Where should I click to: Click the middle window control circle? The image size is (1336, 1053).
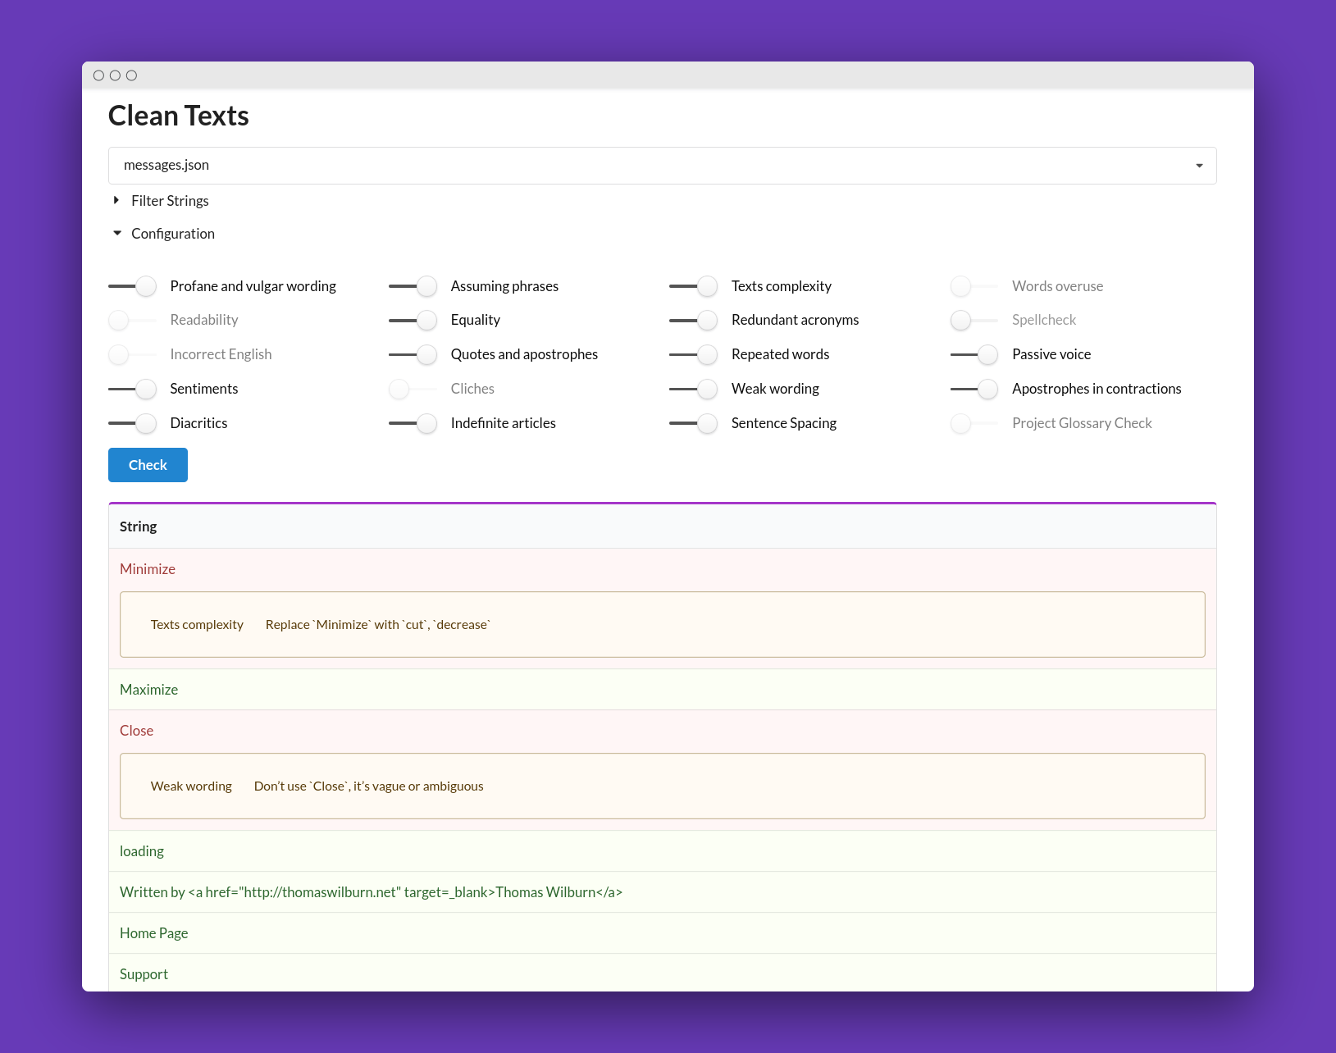(115, 75)
